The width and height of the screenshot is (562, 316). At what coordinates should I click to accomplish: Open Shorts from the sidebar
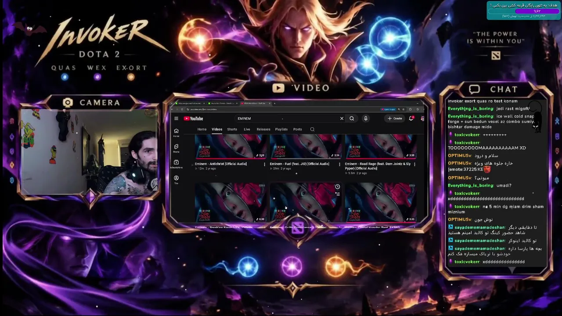point(176,148)
